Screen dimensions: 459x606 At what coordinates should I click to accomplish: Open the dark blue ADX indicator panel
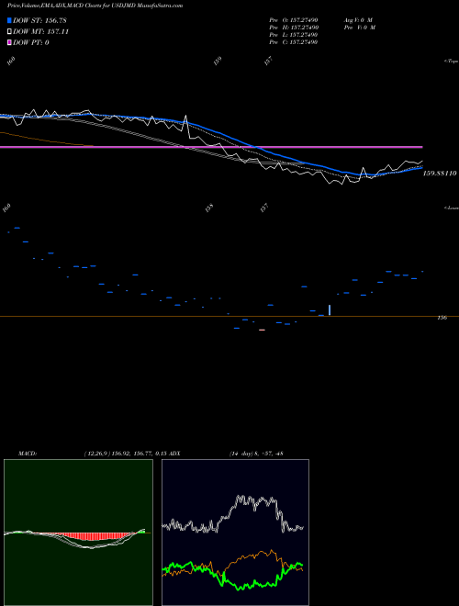pos(235,533)
